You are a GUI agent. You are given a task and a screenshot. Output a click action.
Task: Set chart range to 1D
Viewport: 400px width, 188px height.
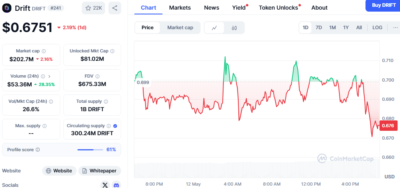click(305, 28)
